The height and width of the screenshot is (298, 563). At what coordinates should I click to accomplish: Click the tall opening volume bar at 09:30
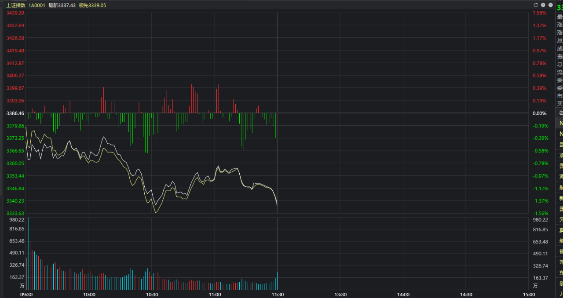click(x=28, y=254)
